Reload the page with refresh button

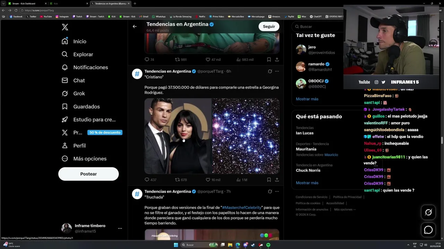[16, 10]
